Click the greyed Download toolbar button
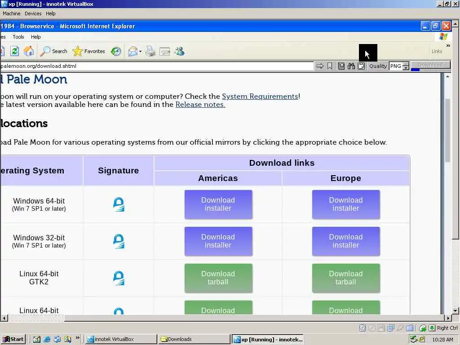The width and height of the screenshot is (460, 345). click(x=430, y=65)
